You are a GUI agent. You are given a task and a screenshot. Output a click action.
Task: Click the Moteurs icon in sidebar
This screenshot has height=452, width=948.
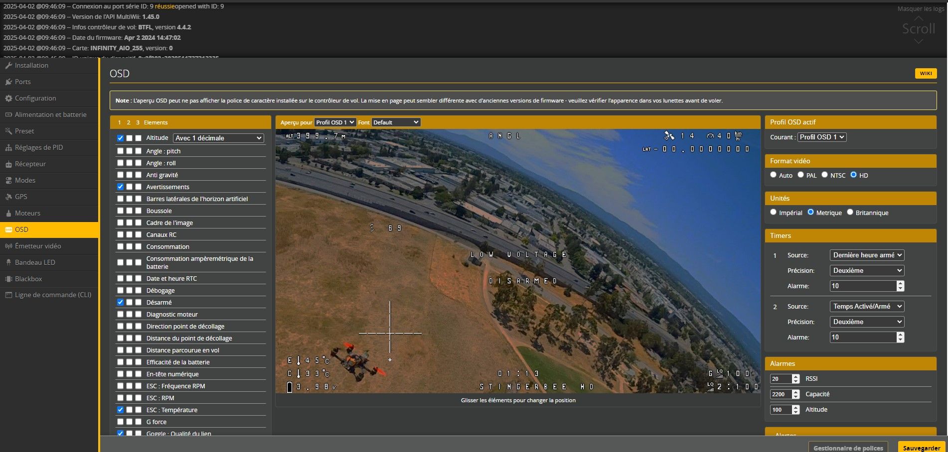click(8, 213)
